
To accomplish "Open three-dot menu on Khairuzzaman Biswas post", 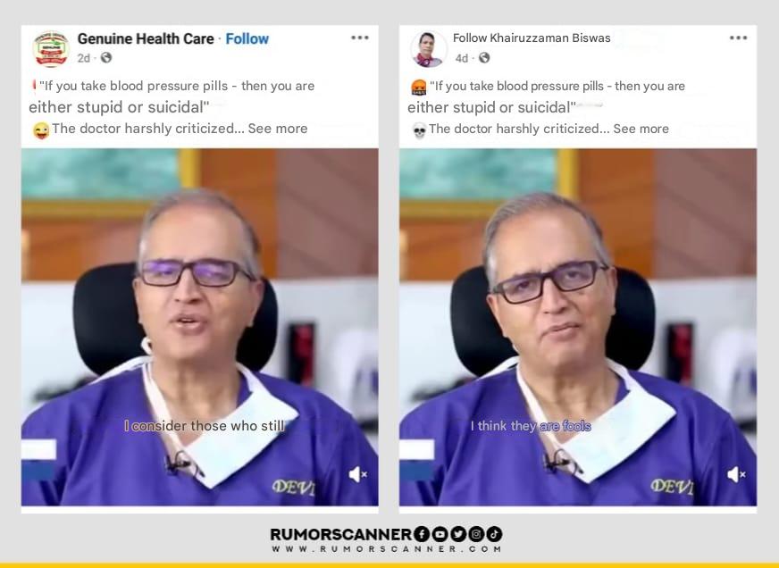I will click(x=738, y=38).
